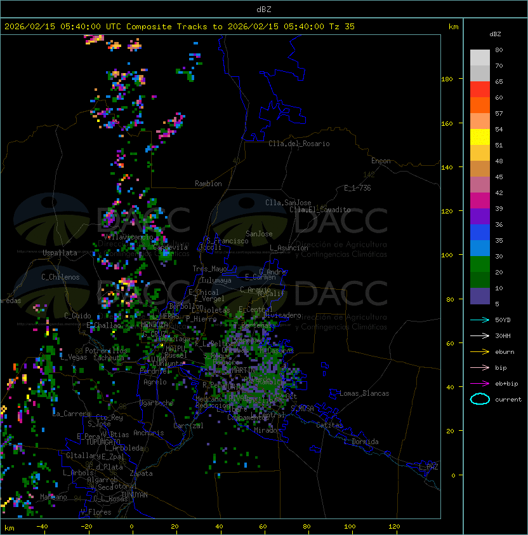
Task: Click the 'Cacheuta' map label
Action: click(109, 358)
